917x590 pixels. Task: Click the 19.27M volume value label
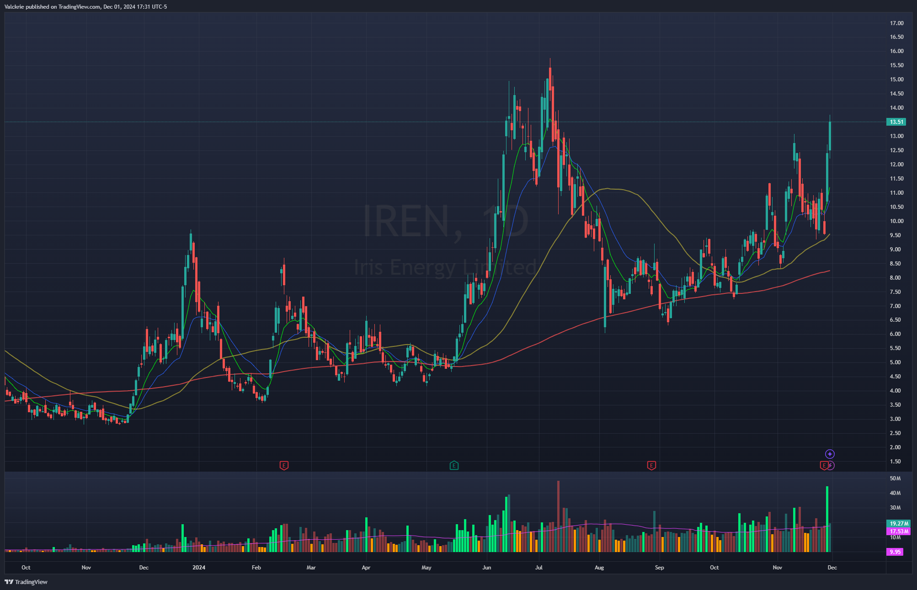click(x=899, y=524)
